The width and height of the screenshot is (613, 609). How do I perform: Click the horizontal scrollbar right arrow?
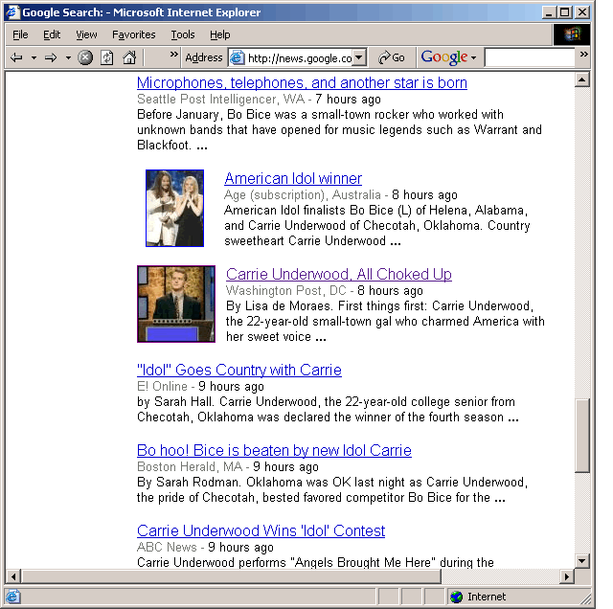tap(566, 576)
